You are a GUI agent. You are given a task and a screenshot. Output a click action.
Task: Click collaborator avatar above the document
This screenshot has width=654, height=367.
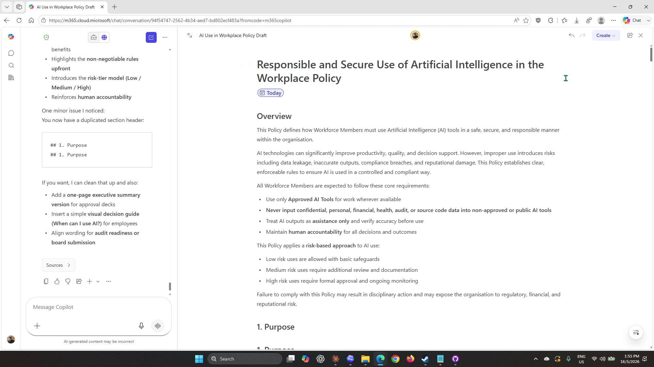click(x=415, y=35)
